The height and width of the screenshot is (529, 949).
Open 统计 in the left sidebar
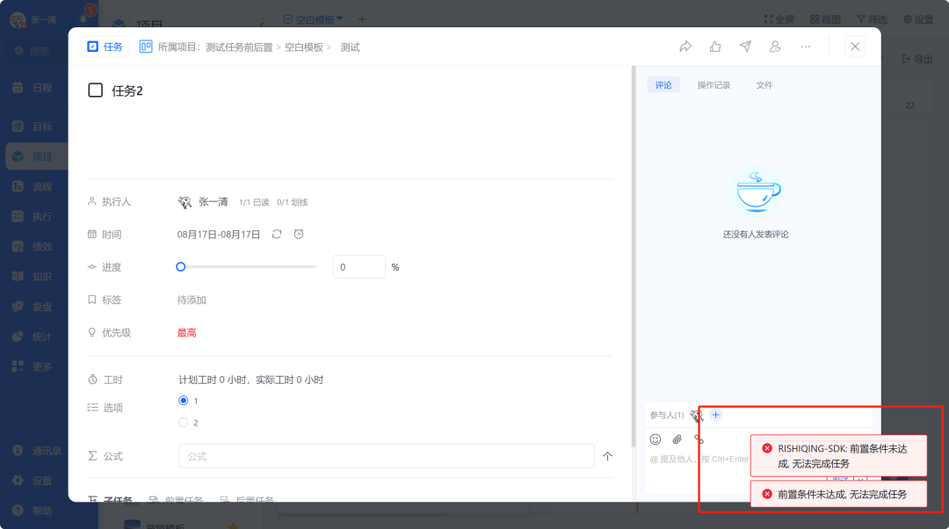34,337
